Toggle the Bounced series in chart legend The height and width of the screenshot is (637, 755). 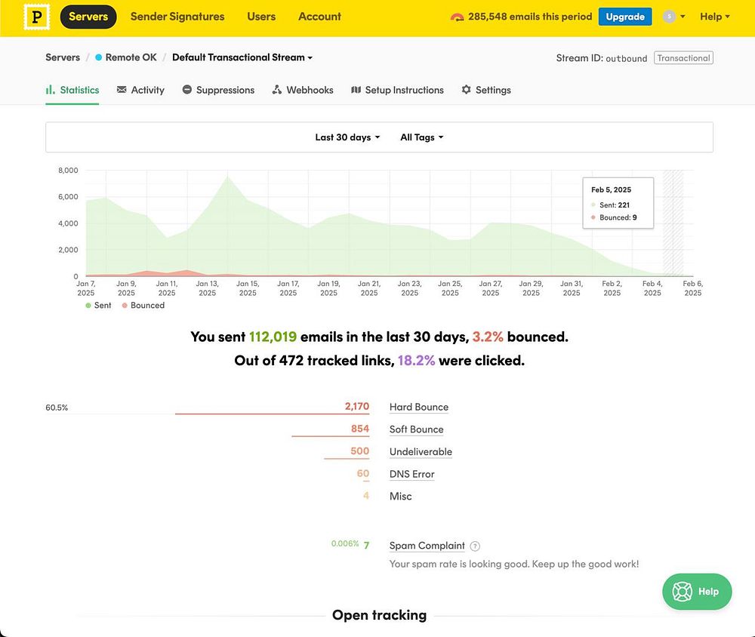point(143,305)
